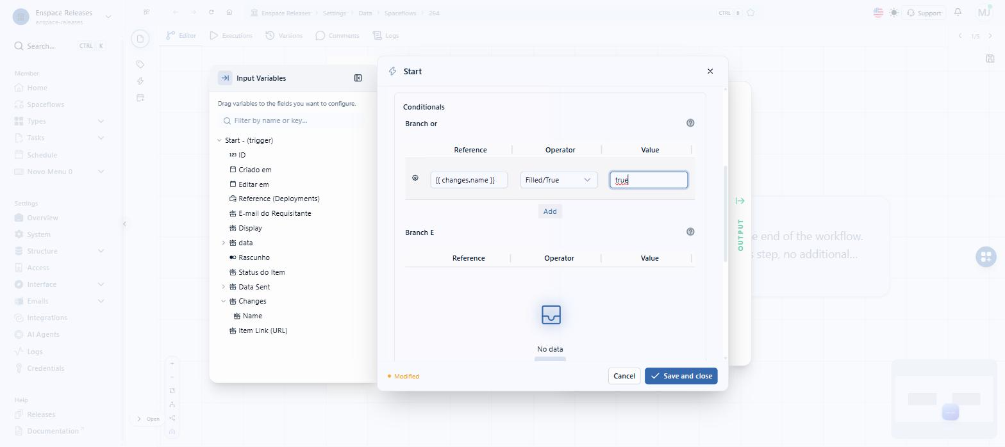The image size is (1005, 447).
Task: Click the Start dialog vertical scrollbar
Action: 726,215
